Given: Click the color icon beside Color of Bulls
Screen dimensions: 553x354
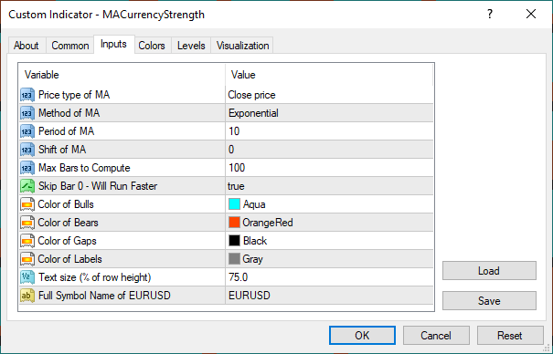Looking at the screenshot, I should pyautogui.click(x=27, y=204).
